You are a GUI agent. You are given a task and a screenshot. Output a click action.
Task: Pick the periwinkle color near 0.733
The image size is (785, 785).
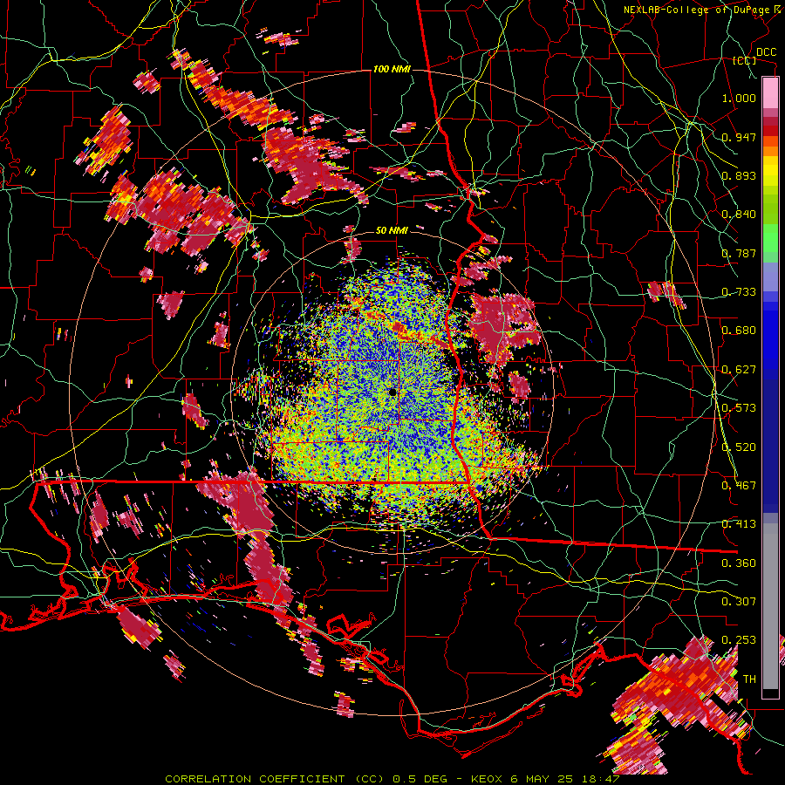point(770,276)
